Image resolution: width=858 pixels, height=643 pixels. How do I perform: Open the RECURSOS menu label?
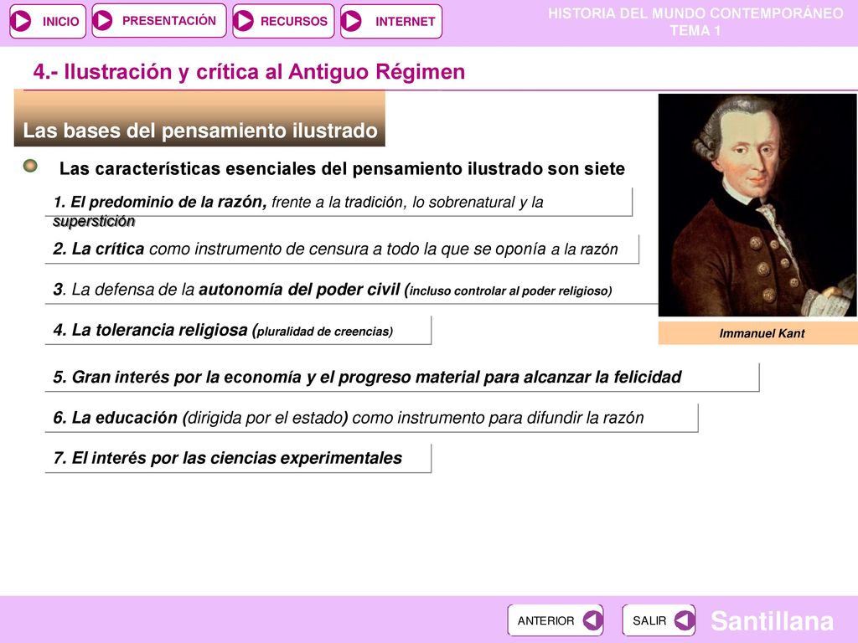coord(294,21)
